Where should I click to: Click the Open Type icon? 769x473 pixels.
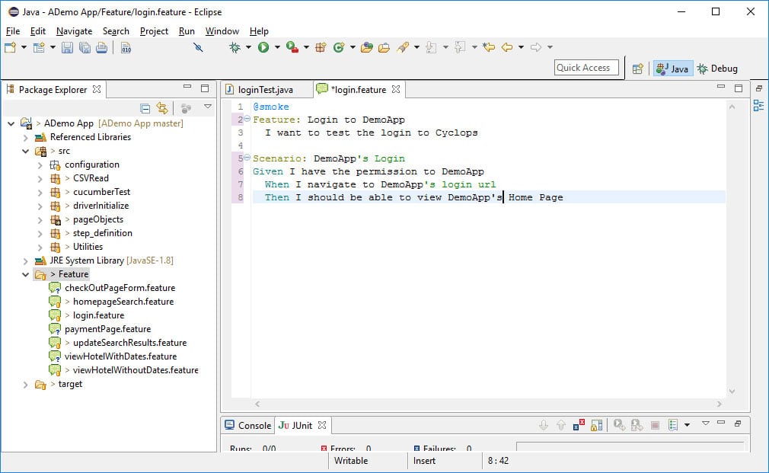(x=366, y=47)
